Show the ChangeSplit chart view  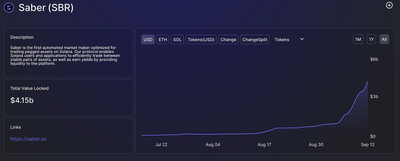(255, 40)
